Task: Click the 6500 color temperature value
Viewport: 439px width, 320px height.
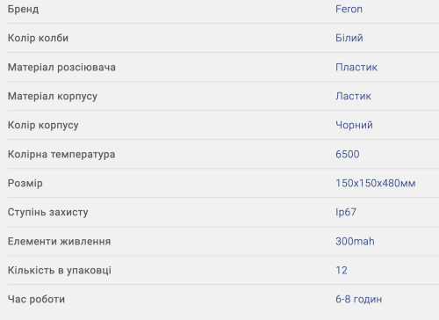Action: [348, 154]
